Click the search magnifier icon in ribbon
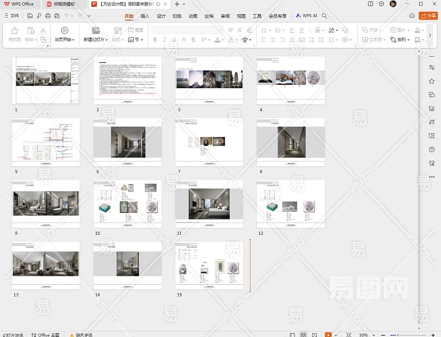 pyautogui.click(x=324, y=16)
